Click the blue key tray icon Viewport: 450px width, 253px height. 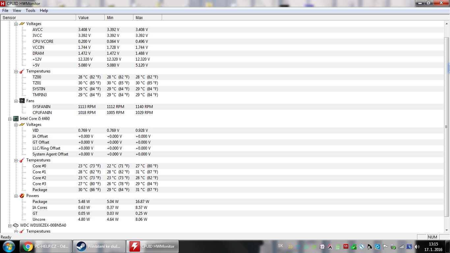(x=361, y=246)
